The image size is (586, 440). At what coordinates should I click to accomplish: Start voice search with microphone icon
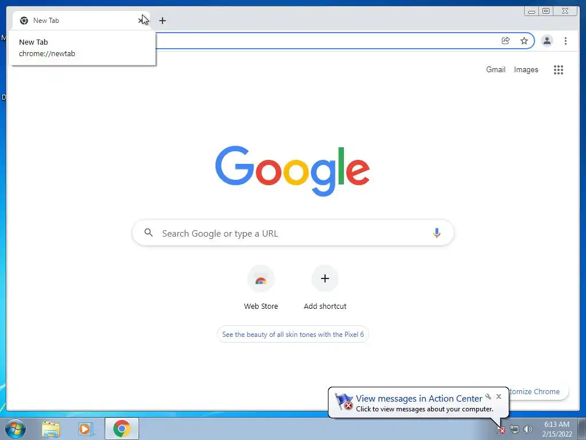437,233
